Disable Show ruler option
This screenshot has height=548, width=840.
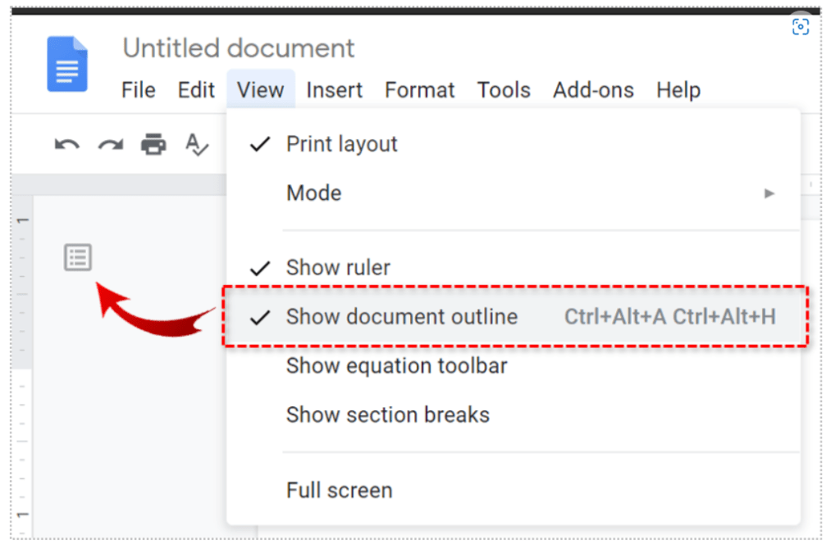[x=337, y=267]
